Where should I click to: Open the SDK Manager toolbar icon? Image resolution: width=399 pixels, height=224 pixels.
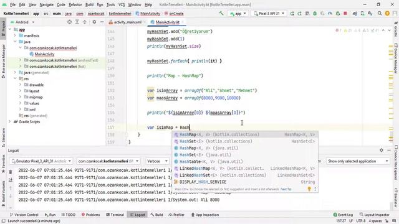pyautogui.click(x=370, y=14)
